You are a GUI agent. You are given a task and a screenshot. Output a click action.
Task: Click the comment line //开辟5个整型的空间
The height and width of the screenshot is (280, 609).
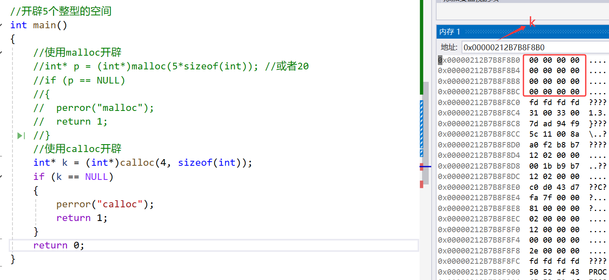click(61, 11)
